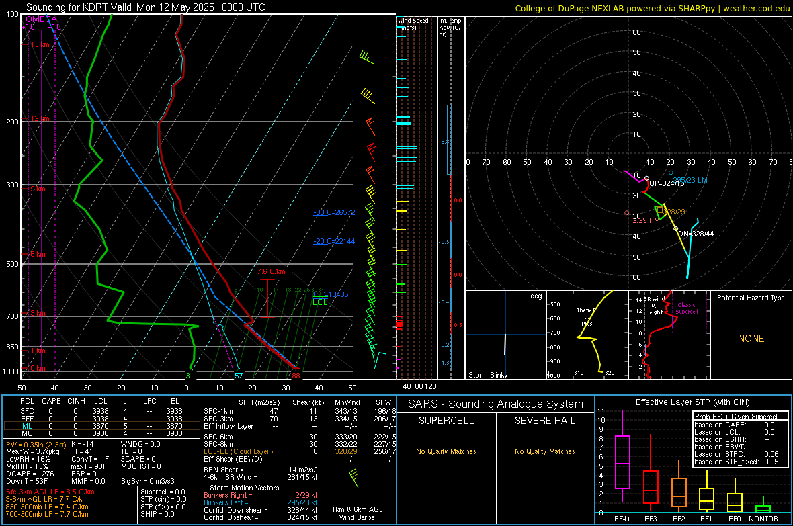Click the Supercell = 0.0 parameter
The height and width of the screenshot is (526, 793).
(x=163, y=492)
